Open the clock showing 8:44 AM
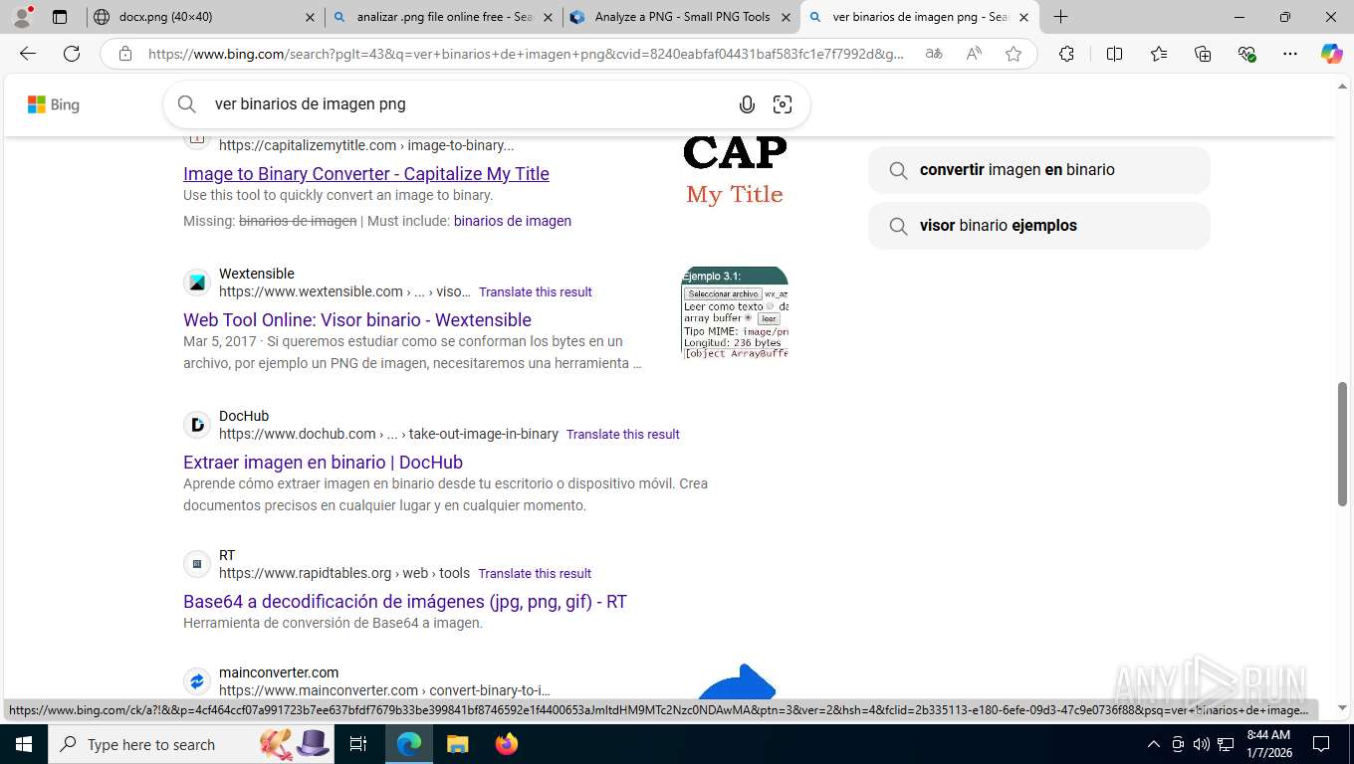This screenshot has width=1354, height=764. coord(1268,744)
